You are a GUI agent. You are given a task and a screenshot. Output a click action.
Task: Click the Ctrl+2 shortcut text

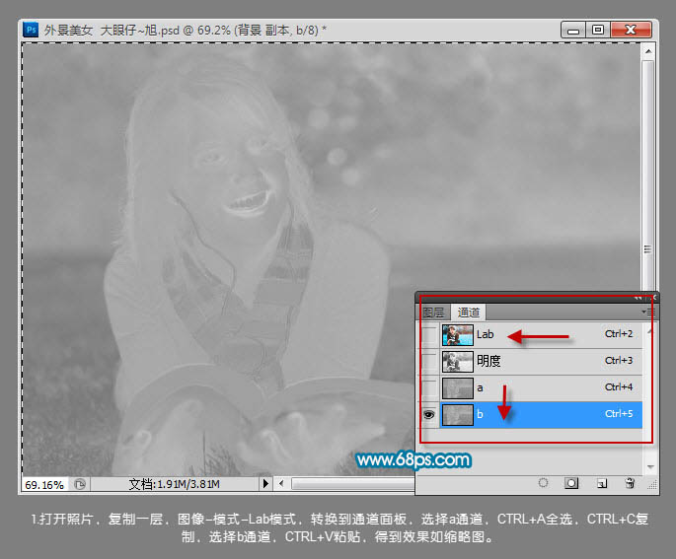(x=619, y=334)
